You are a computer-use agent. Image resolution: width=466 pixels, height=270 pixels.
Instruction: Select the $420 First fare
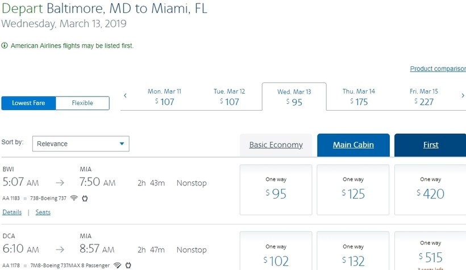[430, 189]
